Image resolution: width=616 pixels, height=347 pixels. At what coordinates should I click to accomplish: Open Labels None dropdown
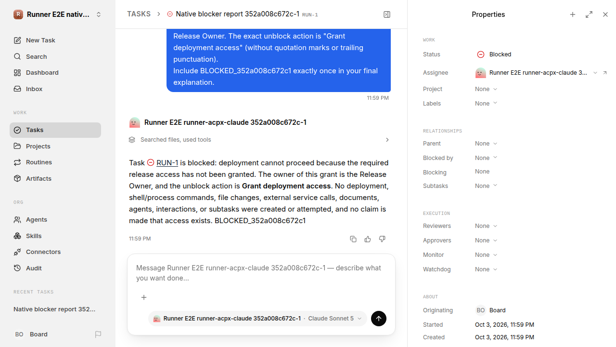pyautogui.click(x=486, y=104)
